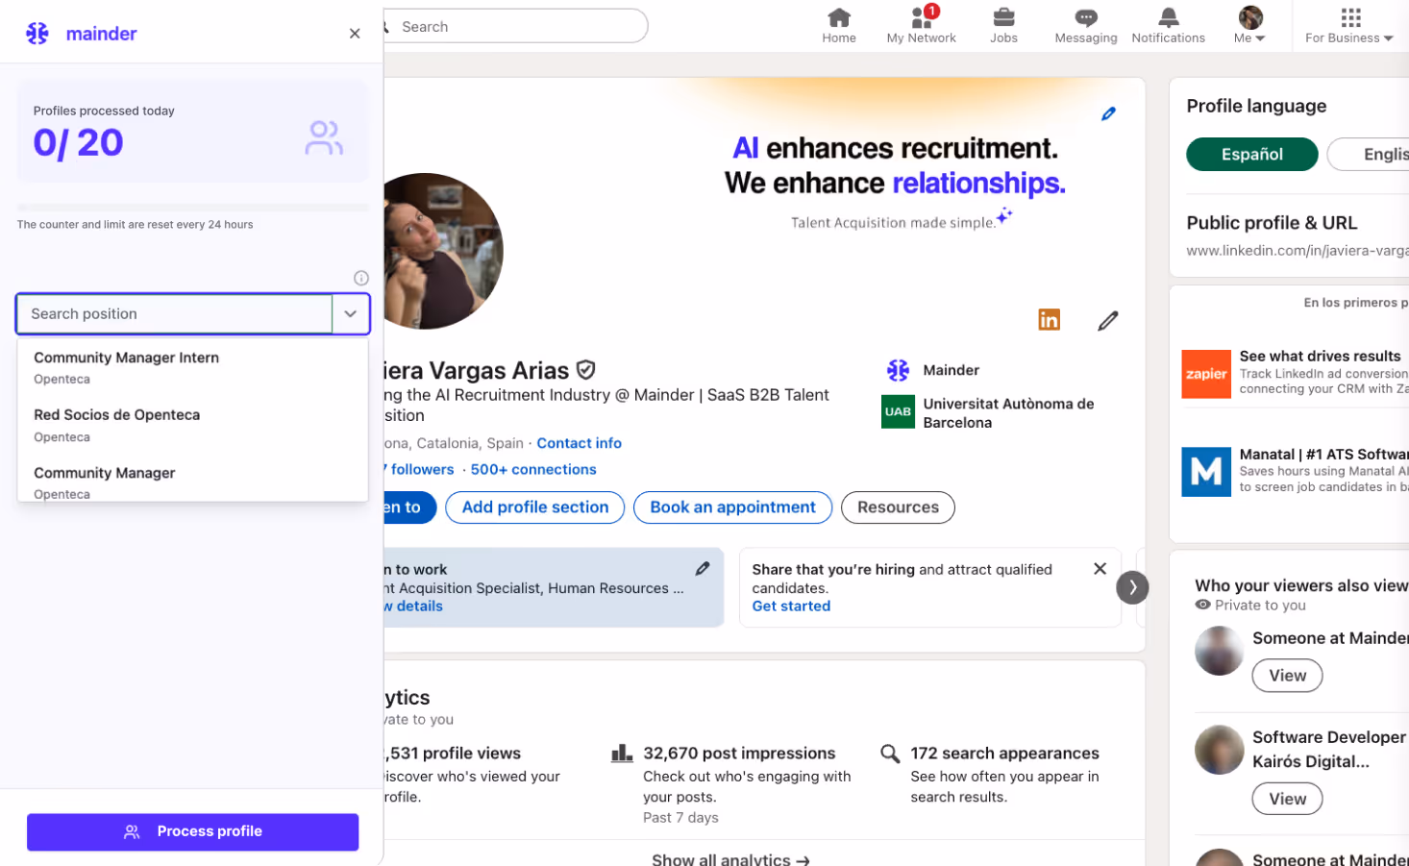
Task: Click the profiles processed progress bar
Action: [193, 208]
